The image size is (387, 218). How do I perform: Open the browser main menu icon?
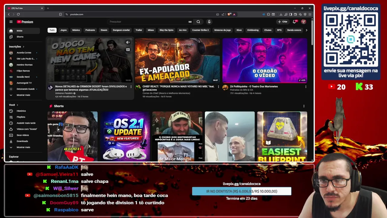click(310, 14)
